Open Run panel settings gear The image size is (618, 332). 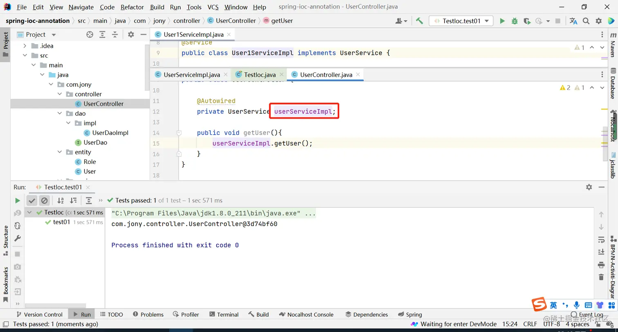[x=589, y=187]
